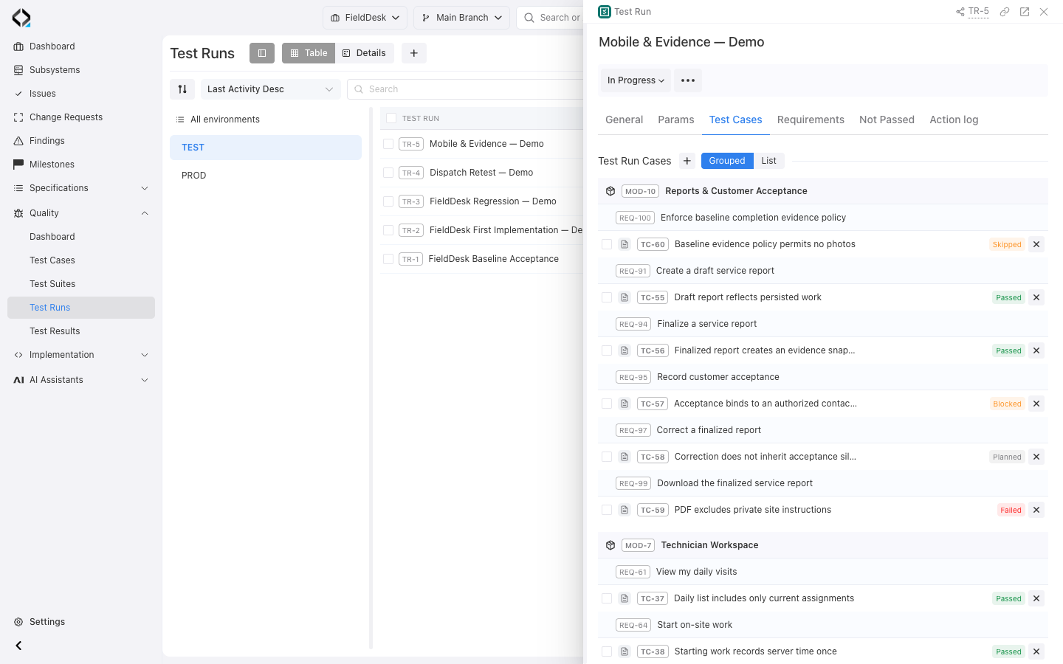Open the Action log tab
Image resolution: width=1063 pixels, height=664 pixels.
tap(954, 120)
